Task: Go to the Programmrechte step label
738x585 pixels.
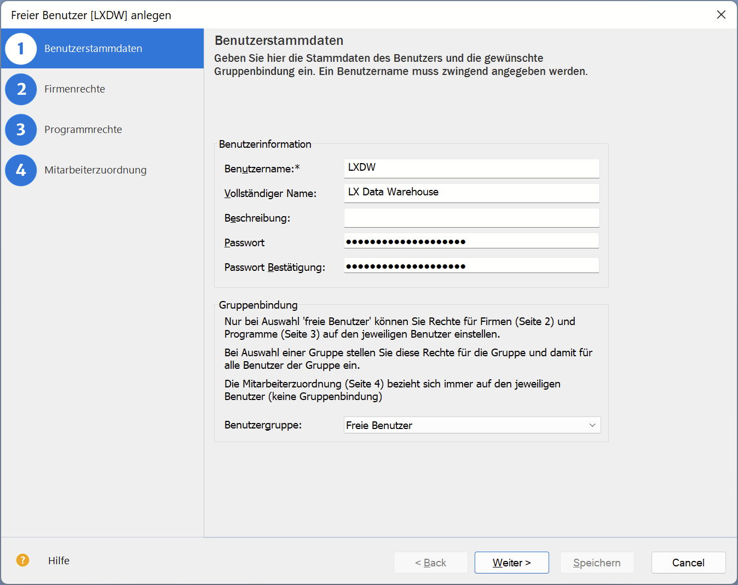Action: (x=83, y=130)
